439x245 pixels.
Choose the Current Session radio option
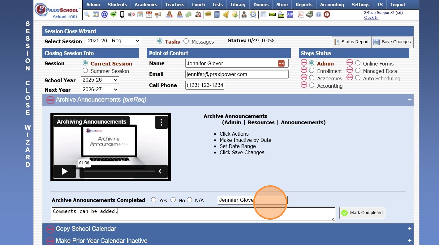(85, 63)
